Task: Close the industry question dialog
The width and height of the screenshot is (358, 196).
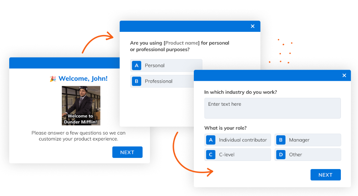Action: click(344, 76)
